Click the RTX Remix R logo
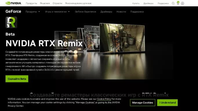This screenshot has height=111, width=198. coord(11,22)
